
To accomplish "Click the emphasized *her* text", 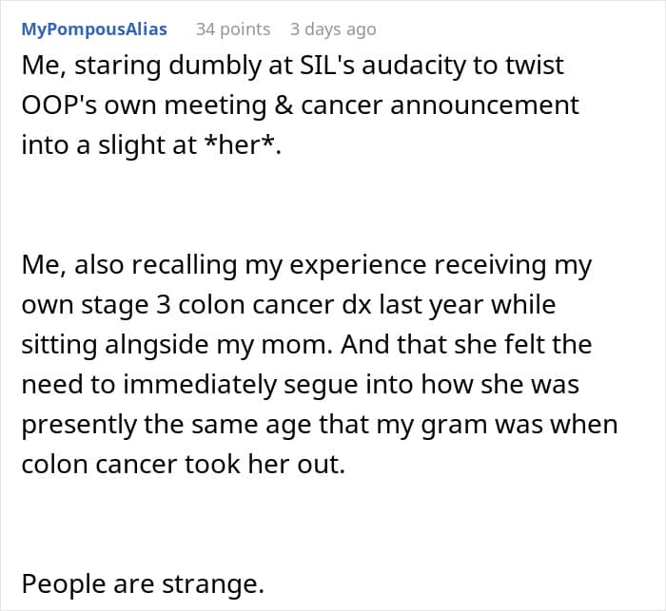I will (240, 144).
